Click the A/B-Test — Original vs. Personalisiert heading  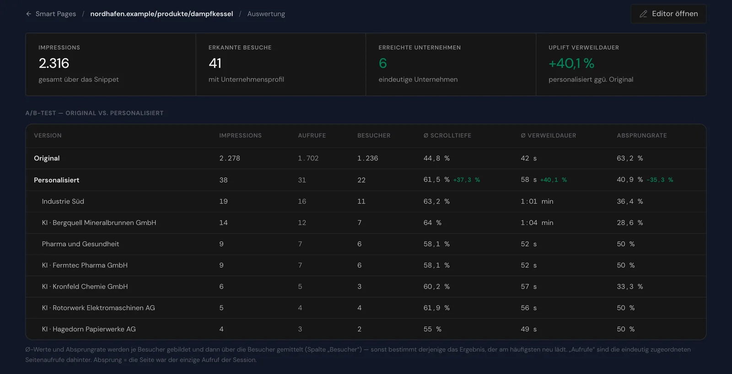point(94,113)
